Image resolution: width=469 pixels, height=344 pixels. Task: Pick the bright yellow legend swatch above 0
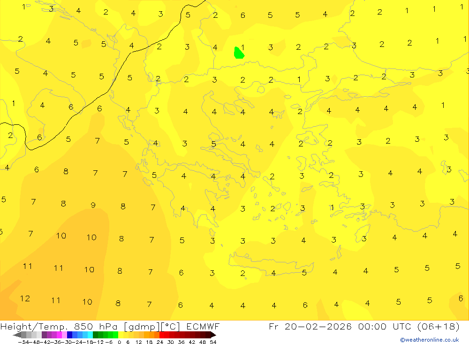pyautogui.click(x=121, y=335)
